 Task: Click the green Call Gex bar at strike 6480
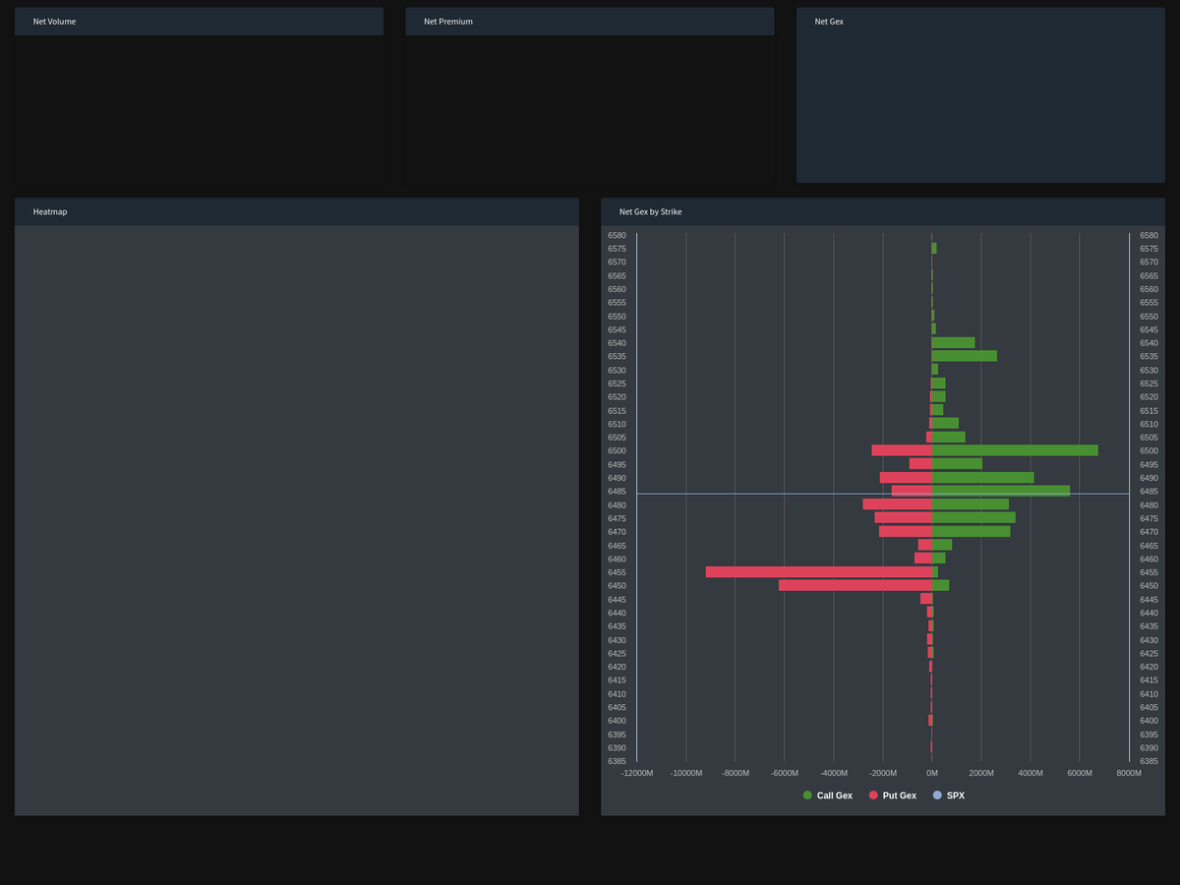pyautogui.click(x=971, y=504)
